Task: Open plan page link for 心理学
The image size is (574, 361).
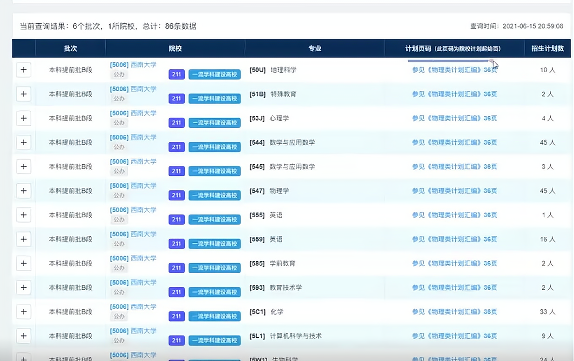Action: tap(454, 118)
